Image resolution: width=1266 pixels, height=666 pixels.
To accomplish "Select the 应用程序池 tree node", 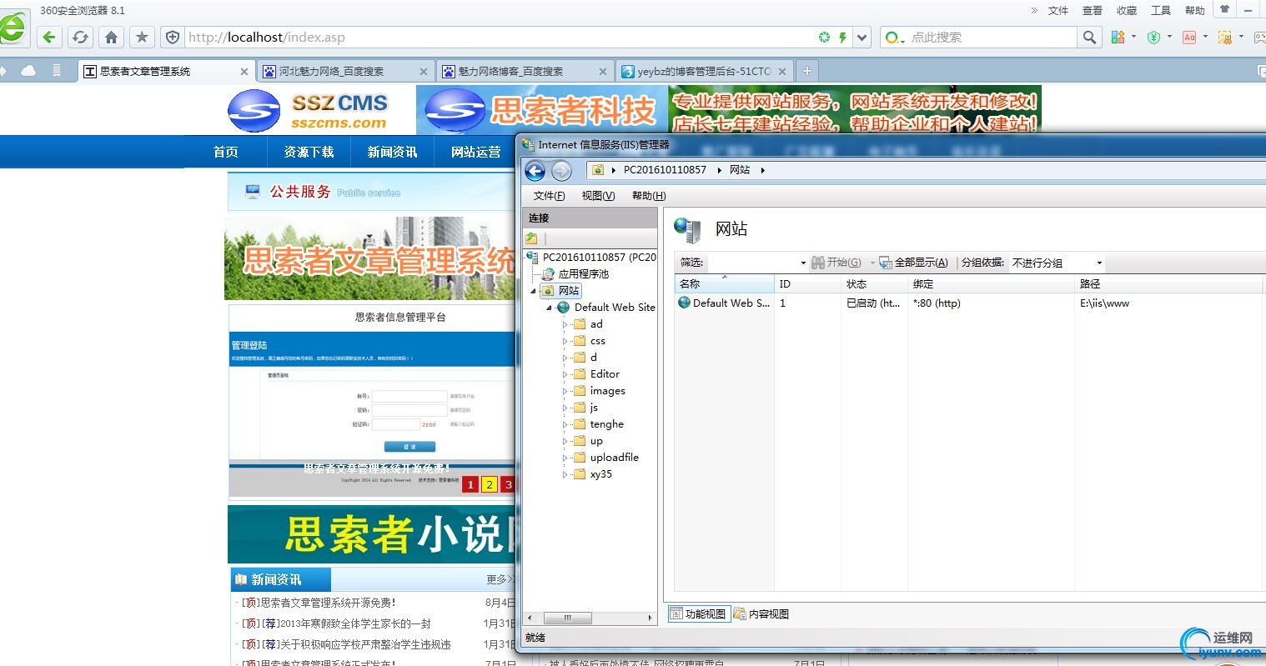I will coord(584,274).
